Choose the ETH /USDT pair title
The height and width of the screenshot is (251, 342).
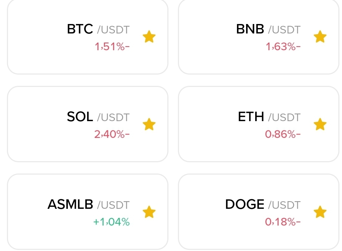[x=269, y=117]
